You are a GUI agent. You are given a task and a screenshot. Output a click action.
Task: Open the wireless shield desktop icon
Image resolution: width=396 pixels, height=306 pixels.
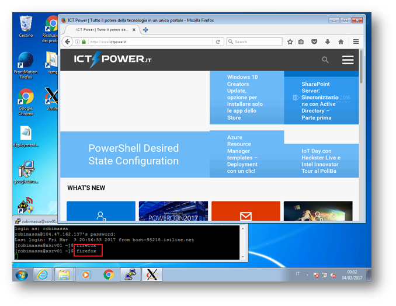pyautogui.click(x=26, y=206)
